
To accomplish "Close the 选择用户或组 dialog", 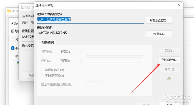I will [179, 5].
